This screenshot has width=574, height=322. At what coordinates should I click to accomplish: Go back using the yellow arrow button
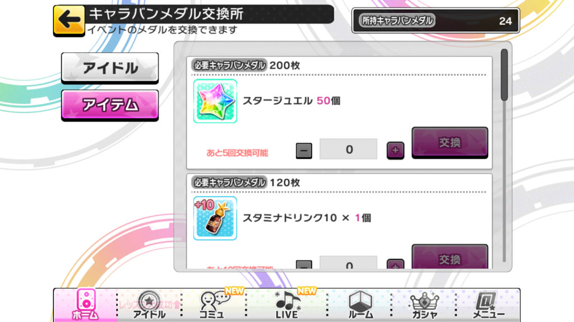tap(69, 21)
